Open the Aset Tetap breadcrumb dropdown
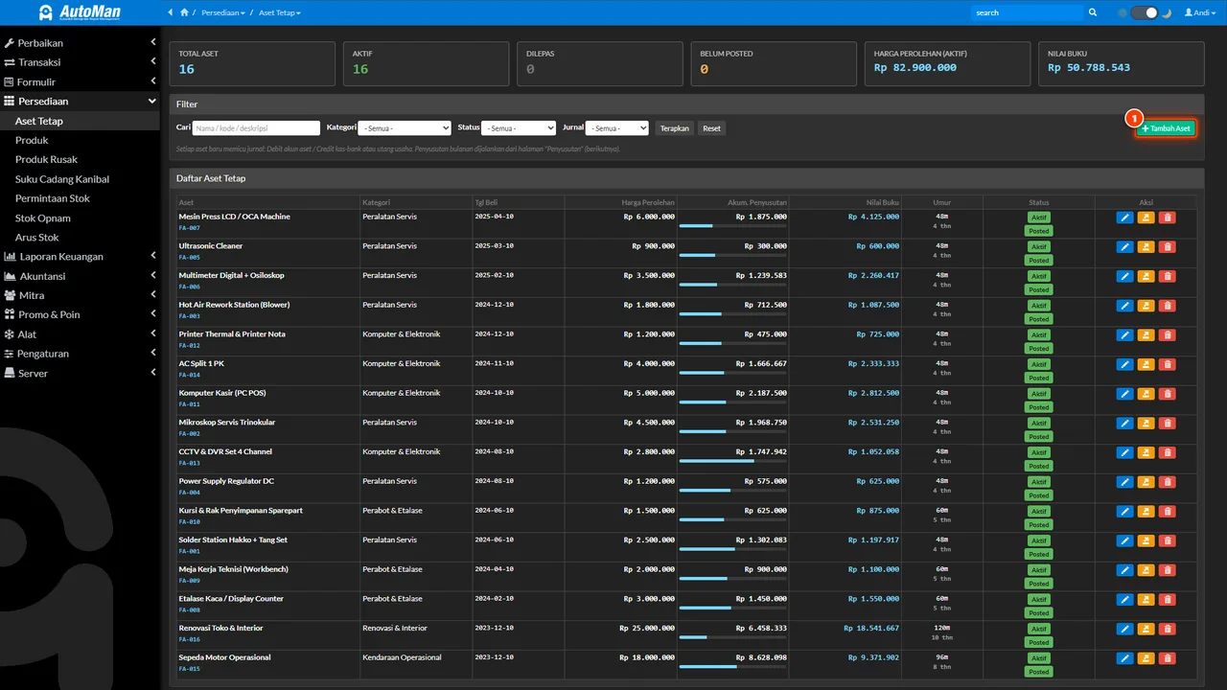 tap(280, 12)
